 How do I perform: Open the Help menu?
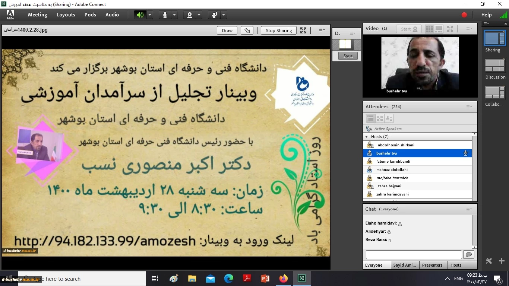(x=486, y=15)
